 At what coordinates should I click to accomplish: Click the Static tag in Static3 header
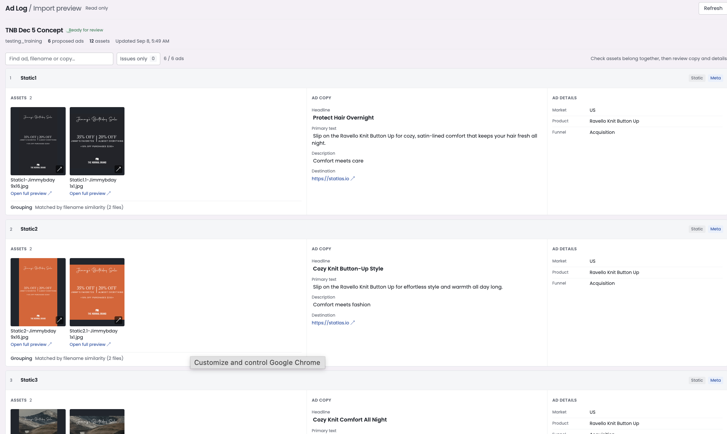(697, 380)
